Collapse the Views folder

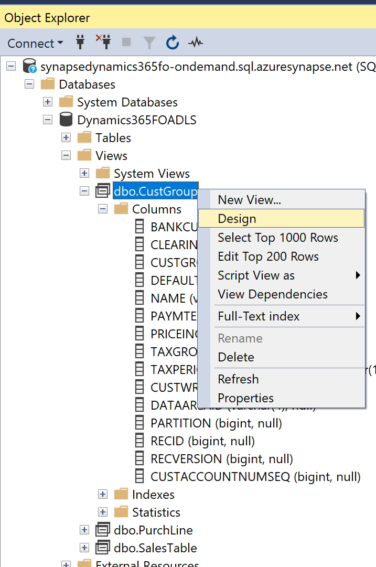click(66, 155)
